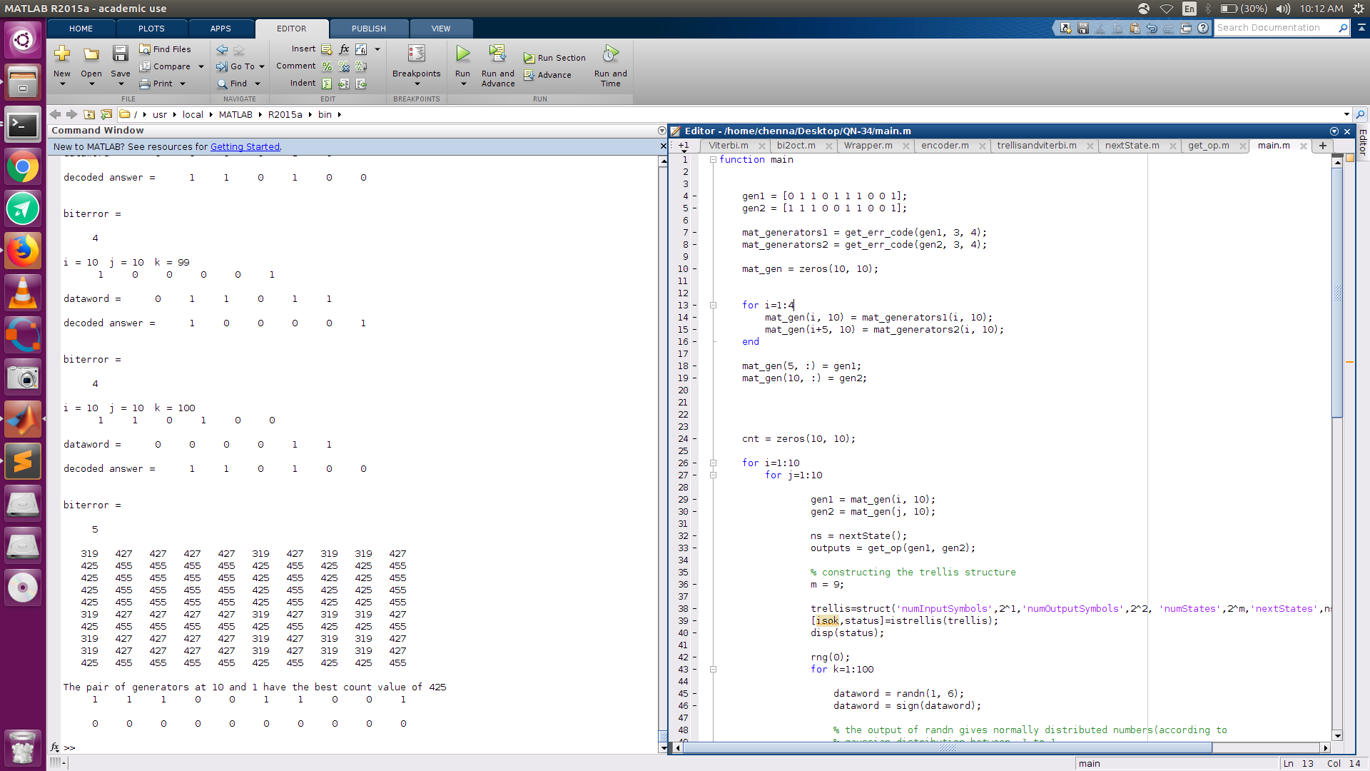Toggle breakpoint at line 24
Screen dimensions: 1370x771
tap(694, 439)
